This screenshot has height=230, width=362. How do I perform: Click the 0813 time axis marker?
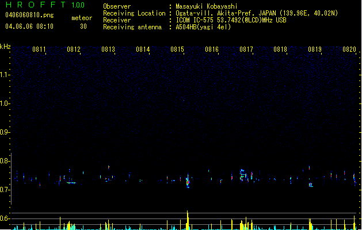[x=108, y=49]
